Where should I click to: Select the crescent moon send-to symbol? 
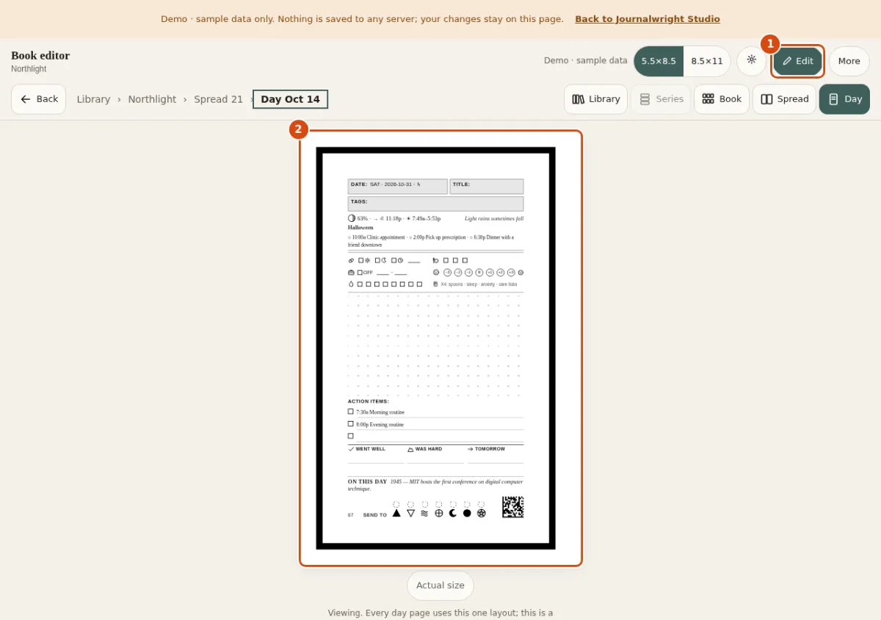coord(453,513)
